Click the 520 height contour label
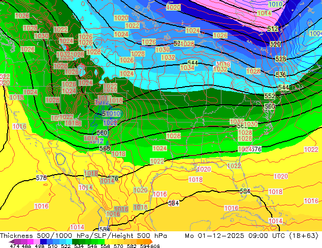322x248 pixels. (275, 44)
